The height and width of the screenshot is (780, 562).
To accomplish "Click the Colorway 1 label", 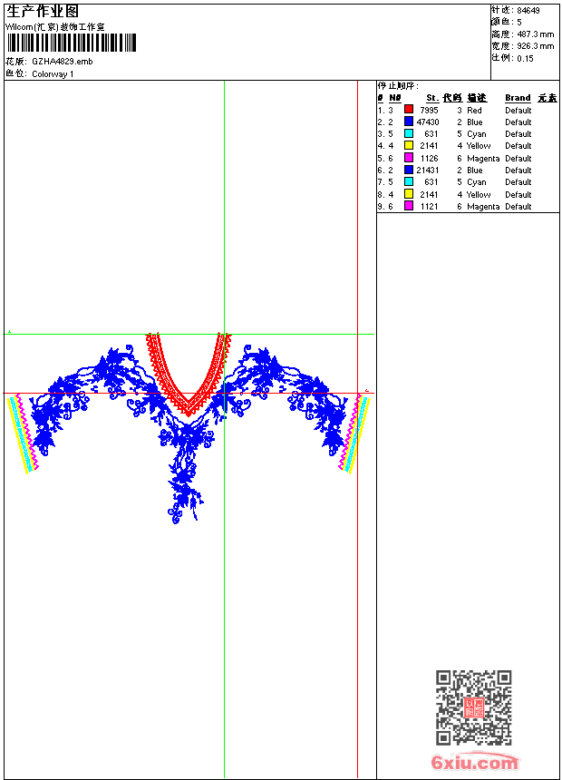I will 53,74.
